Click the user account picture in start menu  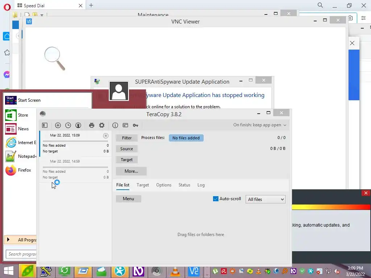[x=119, y=91]
